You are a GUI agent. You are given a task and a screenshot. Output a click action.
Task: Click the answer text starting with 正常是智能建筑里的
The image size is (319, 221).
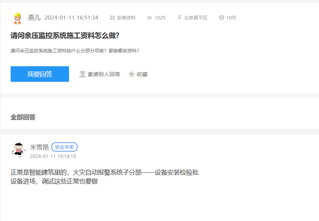pos(104,173)
